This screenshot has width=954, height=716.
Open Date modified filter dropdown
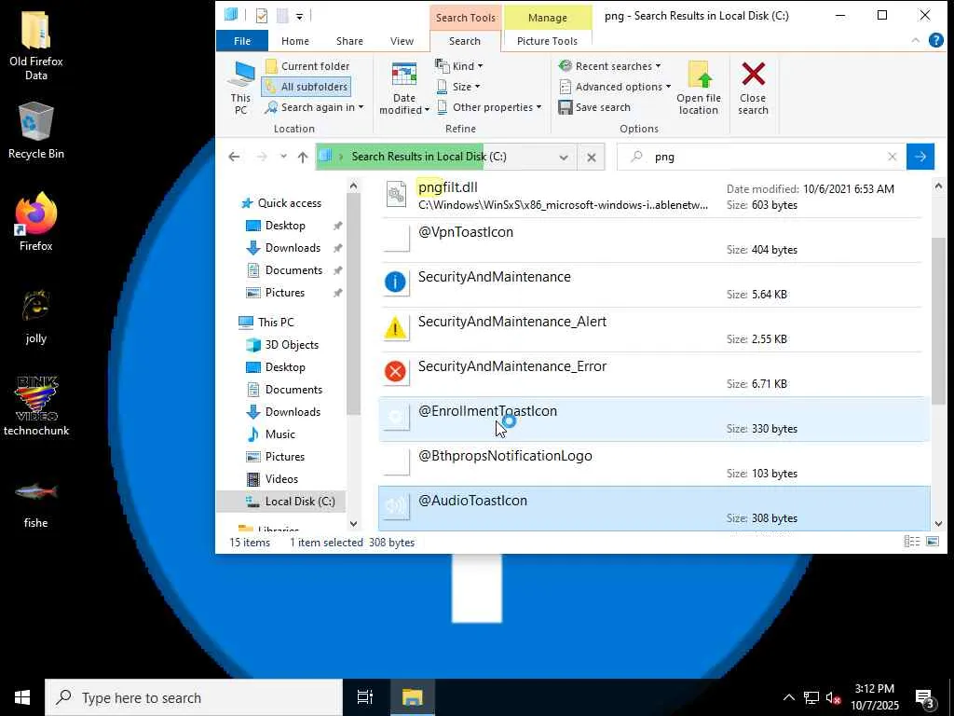pos(404,88)
